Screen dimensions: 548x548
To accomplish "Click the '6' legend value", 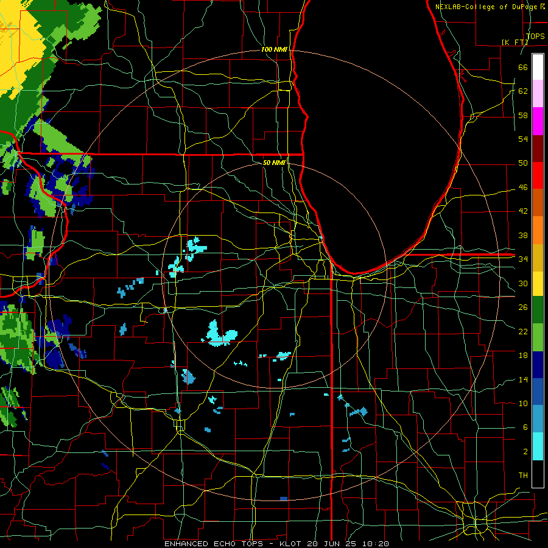I will pos(525,427).
